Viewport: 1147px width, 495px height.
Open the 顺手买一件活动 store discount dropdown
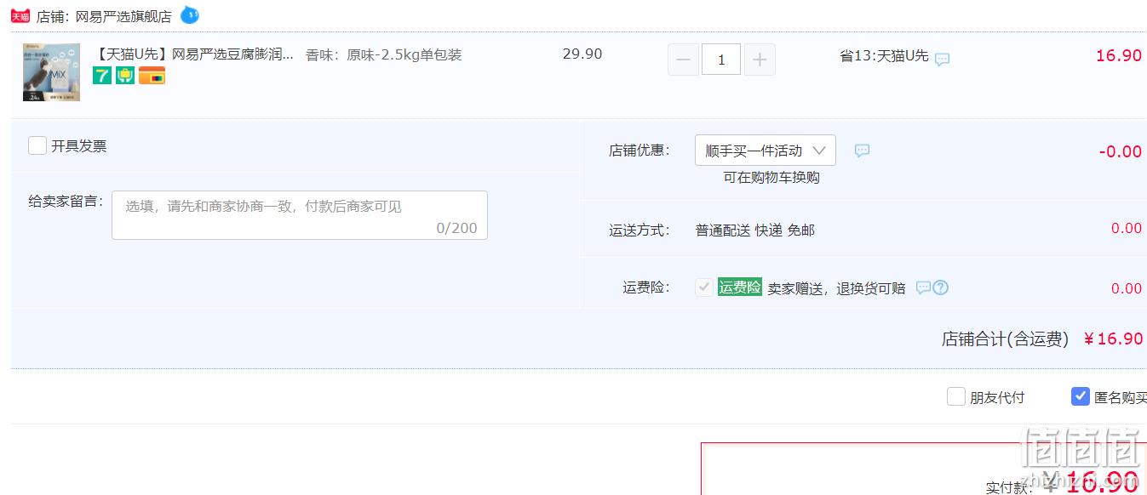[766, 151]
